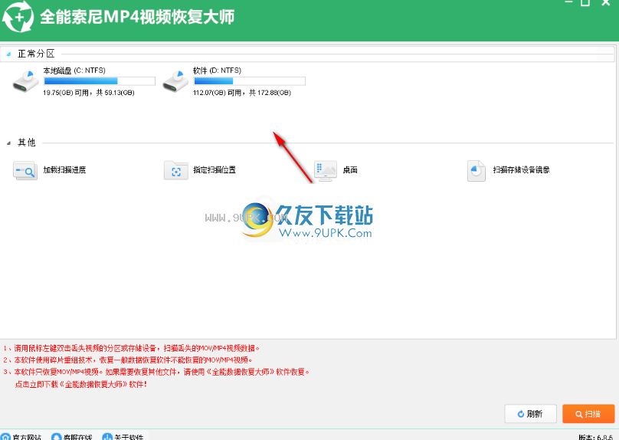This screenshot has height=440, width=619.
Task: Click the first red instruction line
Action: 132,348
